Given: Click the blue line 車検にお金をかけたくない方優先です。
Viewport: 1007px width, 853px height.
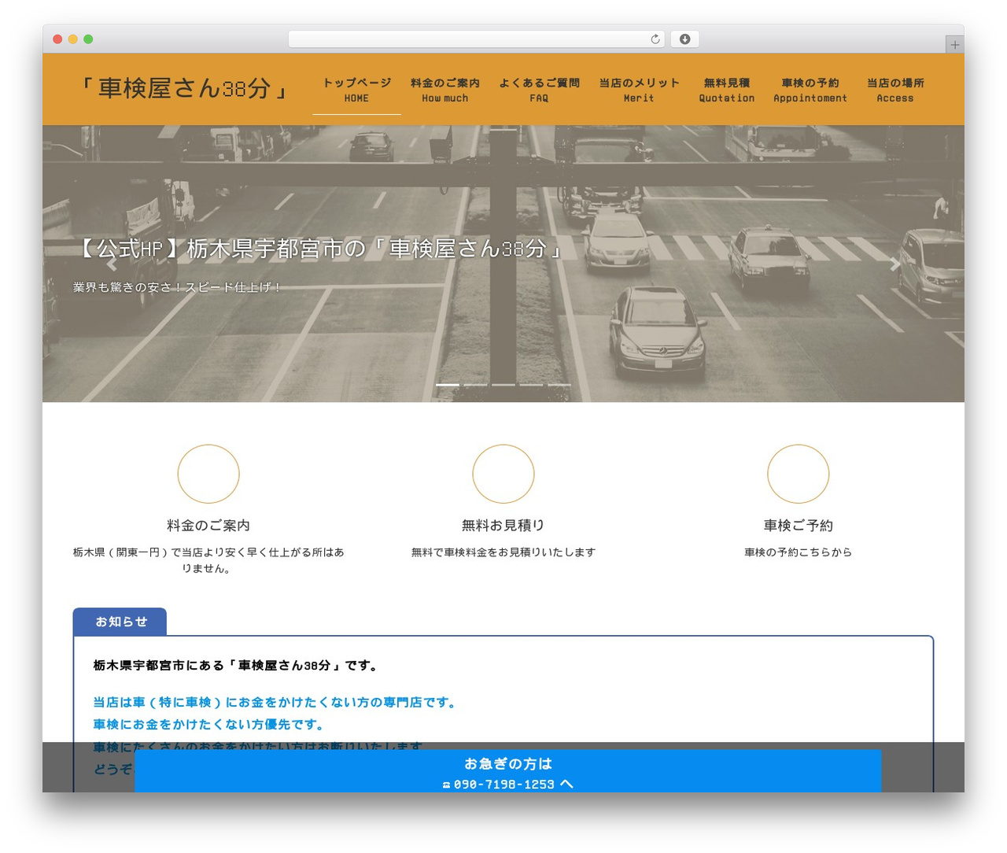Looking at the screenshot, I should pyautogui.click(x=208, y=724).
